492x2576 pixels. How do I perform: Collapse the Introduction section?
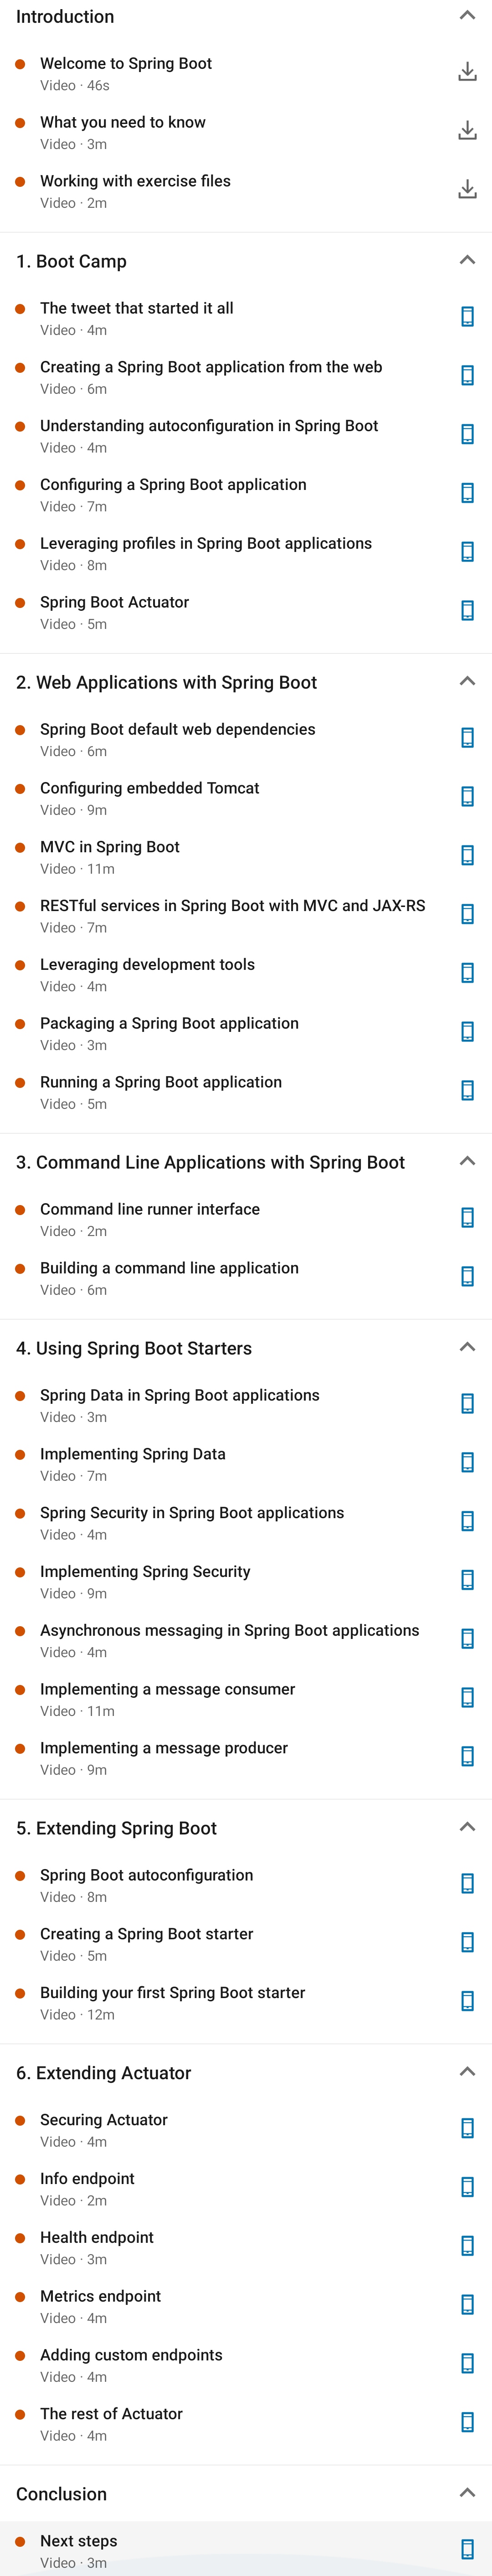coord(467,16)
